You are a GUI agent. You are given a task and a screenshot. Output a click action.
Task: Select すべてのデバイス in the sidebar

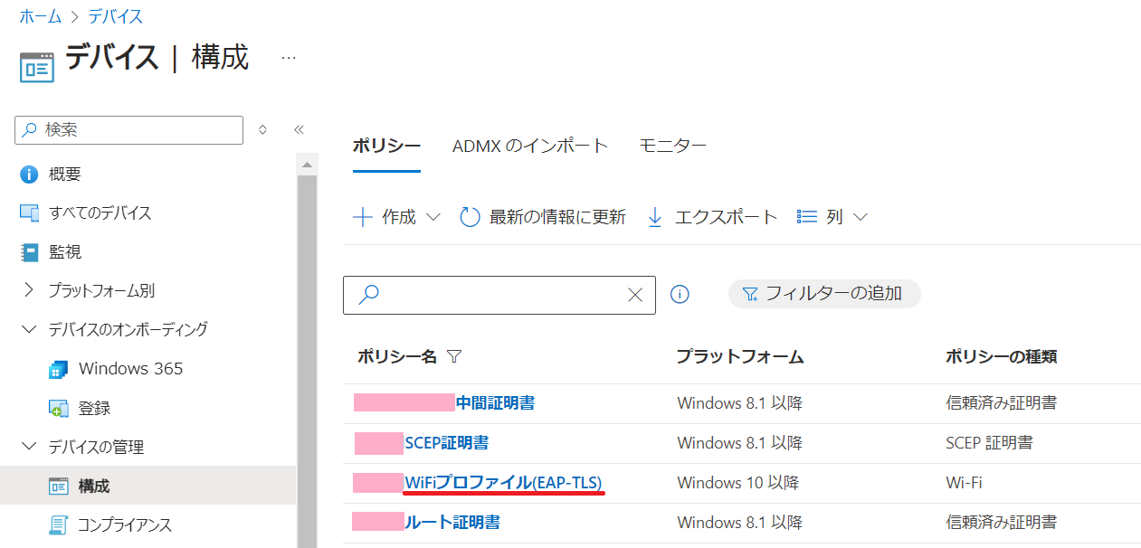[x=100, y=213]
